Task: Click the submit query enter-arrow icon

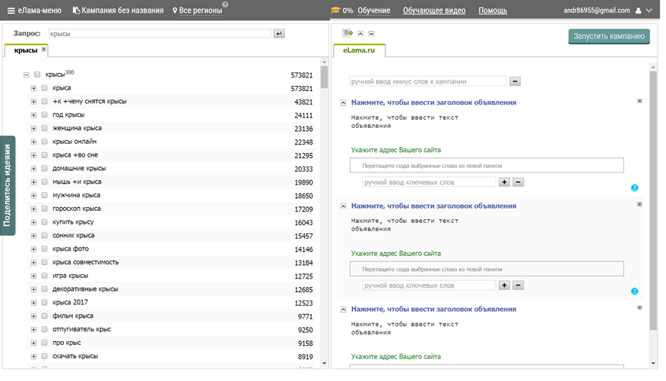Action: (x=279, y=34)
